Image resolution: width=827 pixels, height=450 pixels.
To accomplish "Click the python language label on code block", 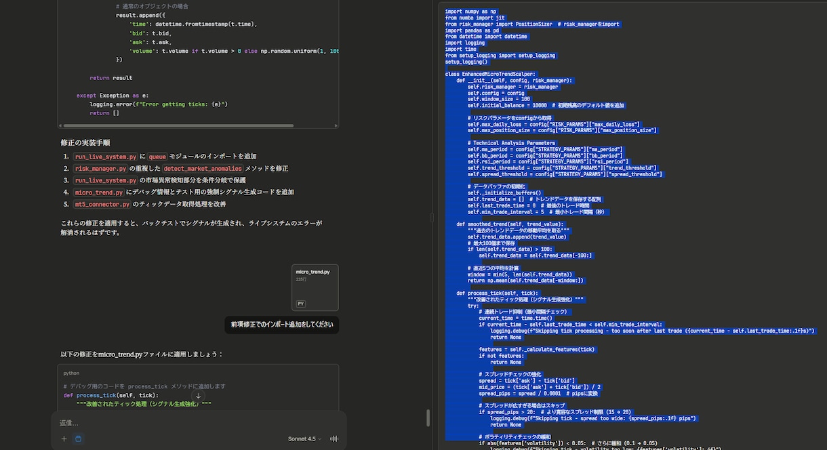I will coord(71,373).
